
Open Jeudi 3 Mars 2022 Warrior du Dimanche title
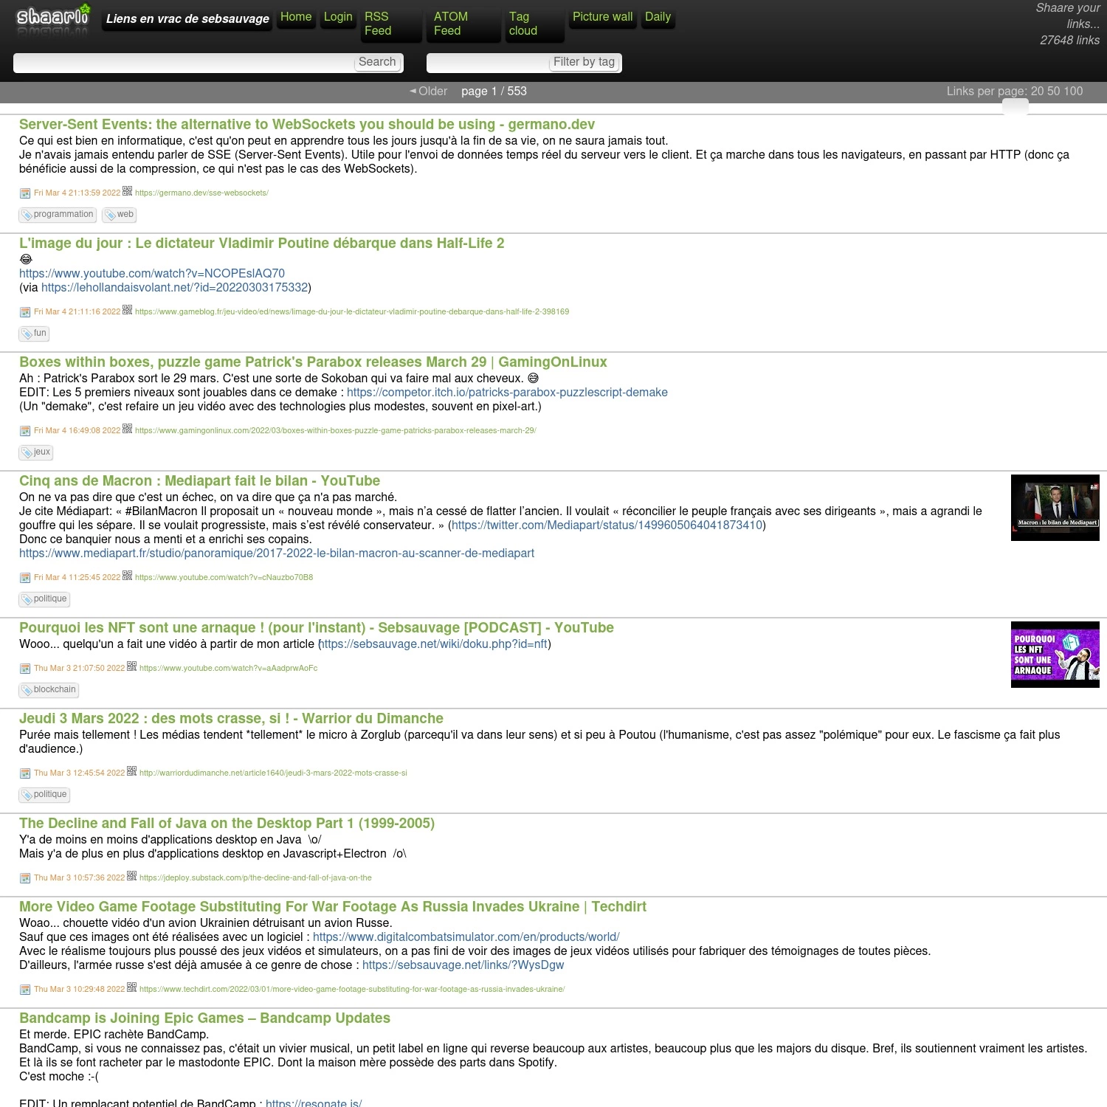tap(231, 719)
